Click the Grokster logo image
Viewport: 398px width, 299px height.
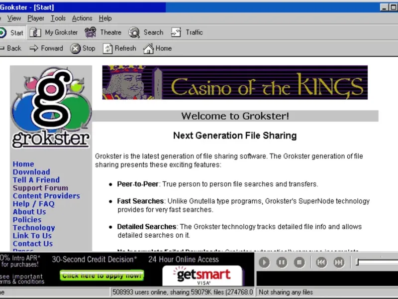coord(51,107)
